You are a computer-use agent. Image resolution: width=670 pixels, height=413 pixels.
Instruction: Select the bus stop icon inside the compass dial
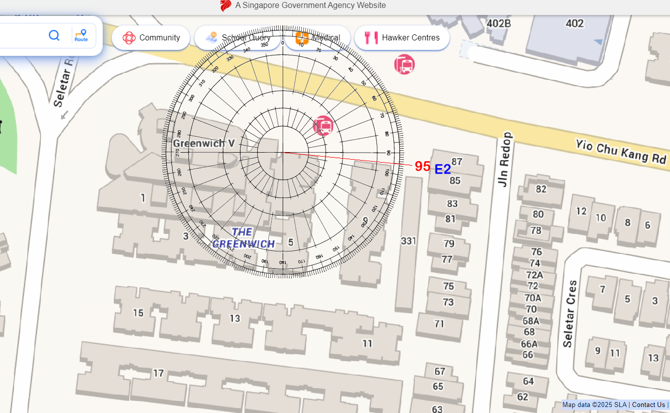pyautogui.click(x=323, y=126)
